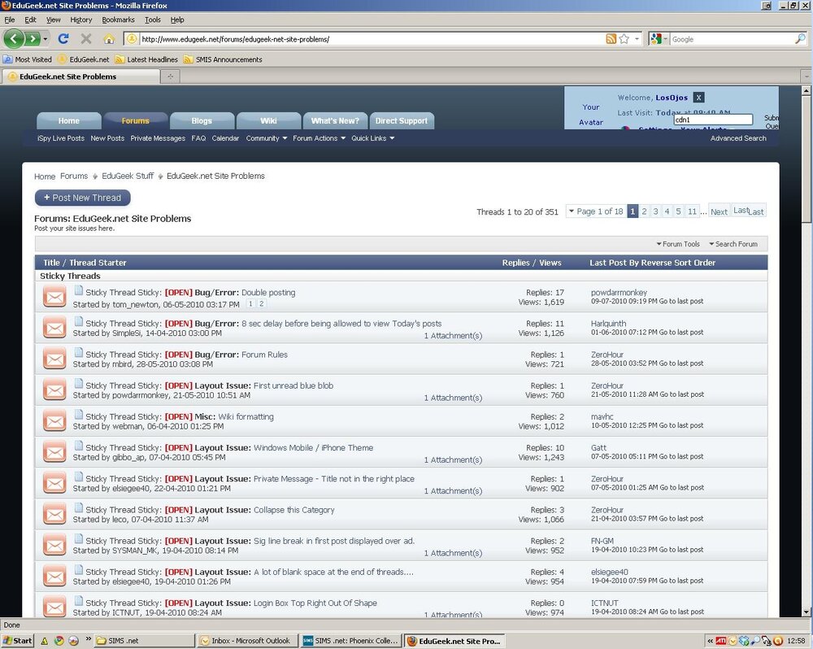Switch to Inbox - Microsoft Outlook in taskbar

tap(247, 641)
